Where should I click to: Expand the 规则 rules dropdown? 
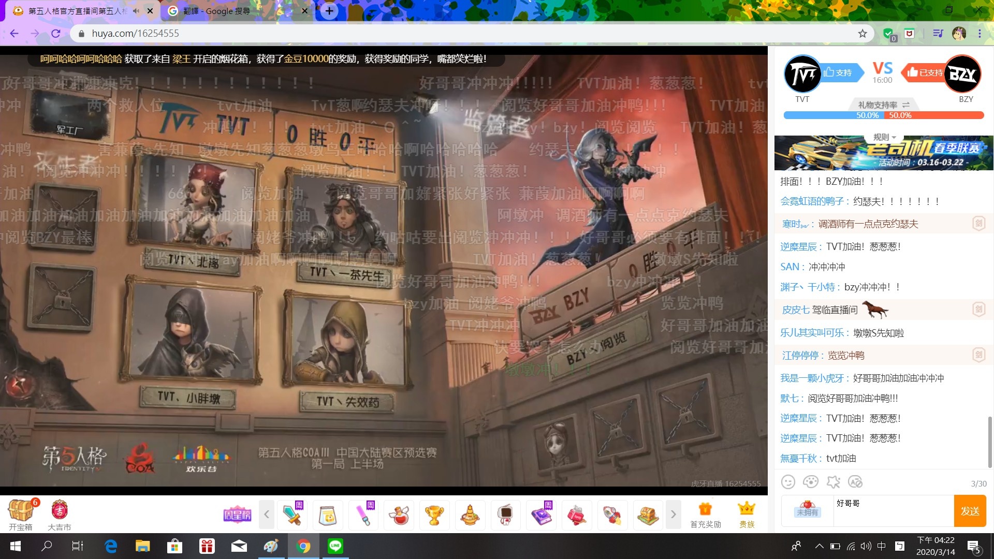click(x=884, y=137)
